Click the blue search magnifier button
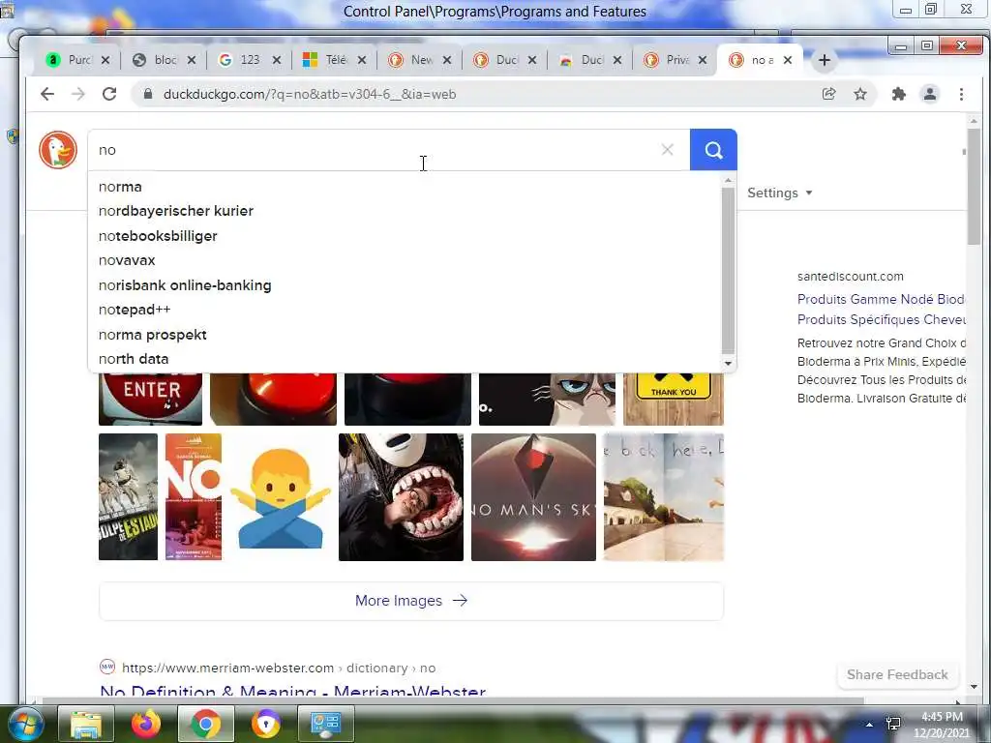Screen dimensions: 991x743 (713, 150)
